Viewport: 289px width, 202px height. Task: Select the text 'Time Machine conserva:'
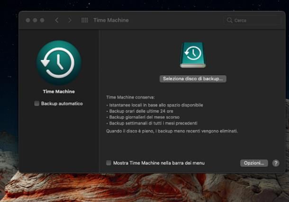click(130, 97)
